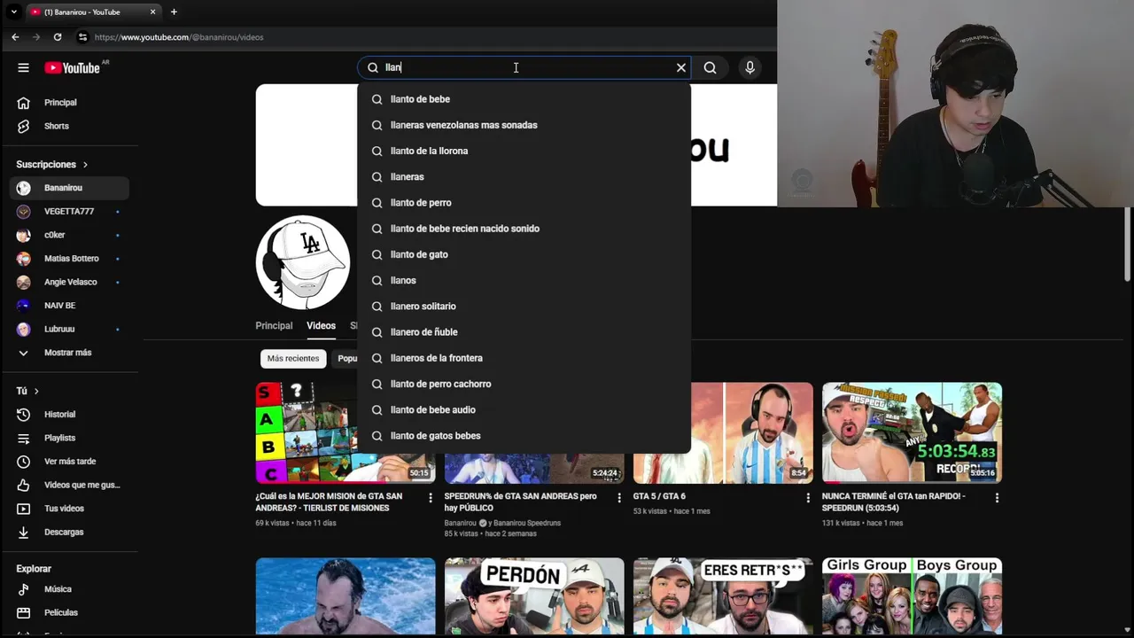This screenshot has height=638, width=1134.
Task: Open Tus videos
Action: click(x=70, y=509)
